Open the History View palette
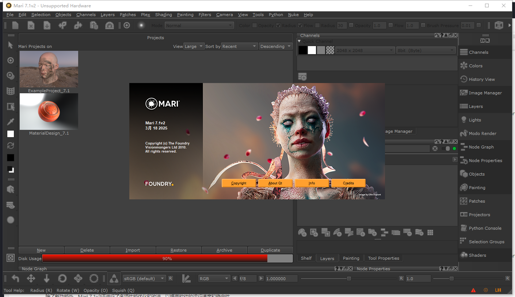Screen dimensions: 515x297 coord(485,79)
